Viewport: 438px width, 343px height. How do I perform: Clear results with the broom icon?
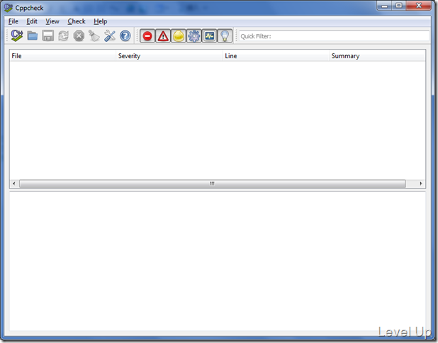(94, 36)
